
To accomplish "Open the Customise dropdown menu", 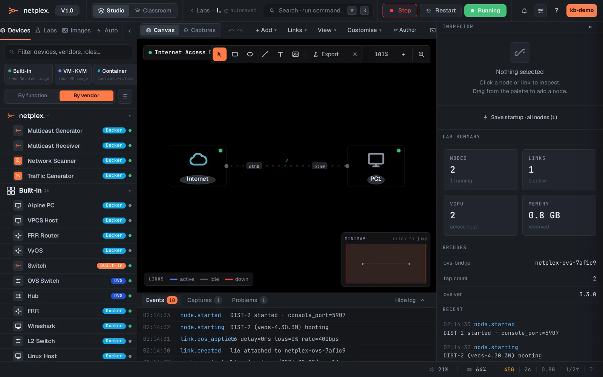I will (x=364, y=30).
